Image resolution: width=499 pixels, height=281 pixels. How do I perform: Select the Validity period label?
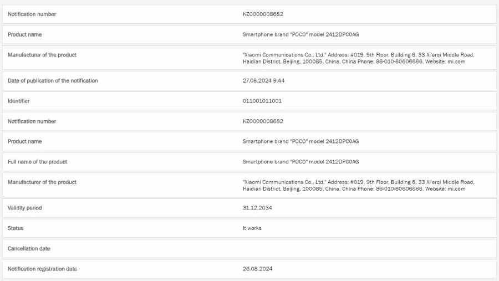(x=24, y=208)
